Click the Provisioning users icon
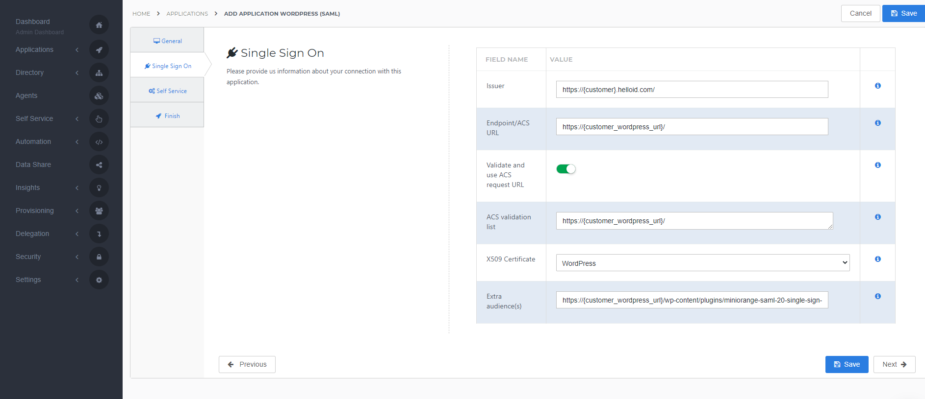925x399 pixels. tap(99, 211)
